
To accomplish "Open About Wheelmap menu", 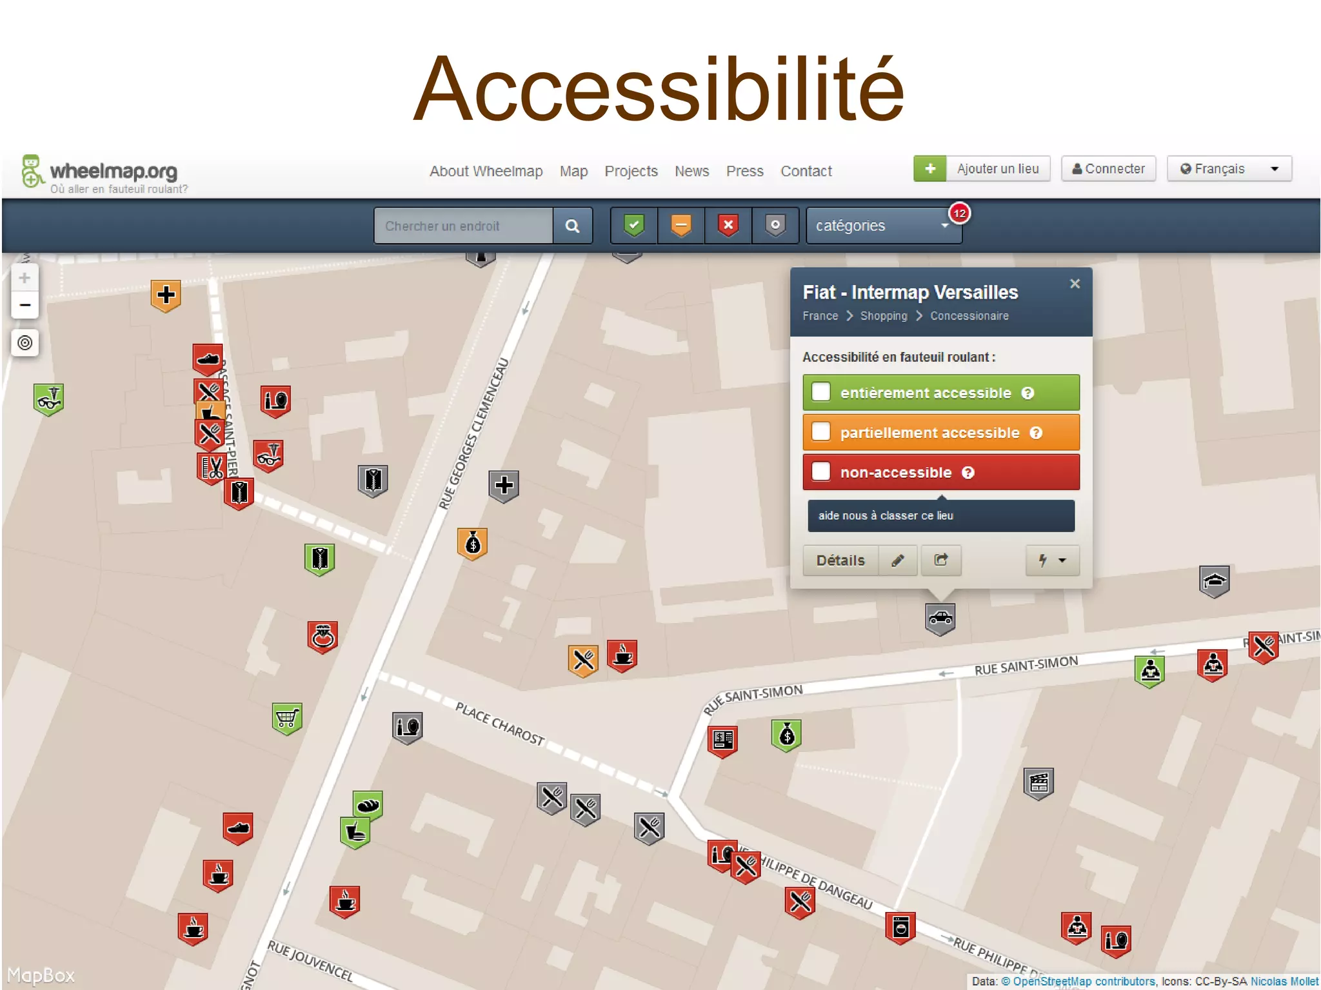I will tap(486, 171).
